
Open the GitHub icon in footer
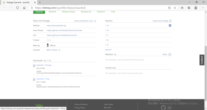(163, 108)
